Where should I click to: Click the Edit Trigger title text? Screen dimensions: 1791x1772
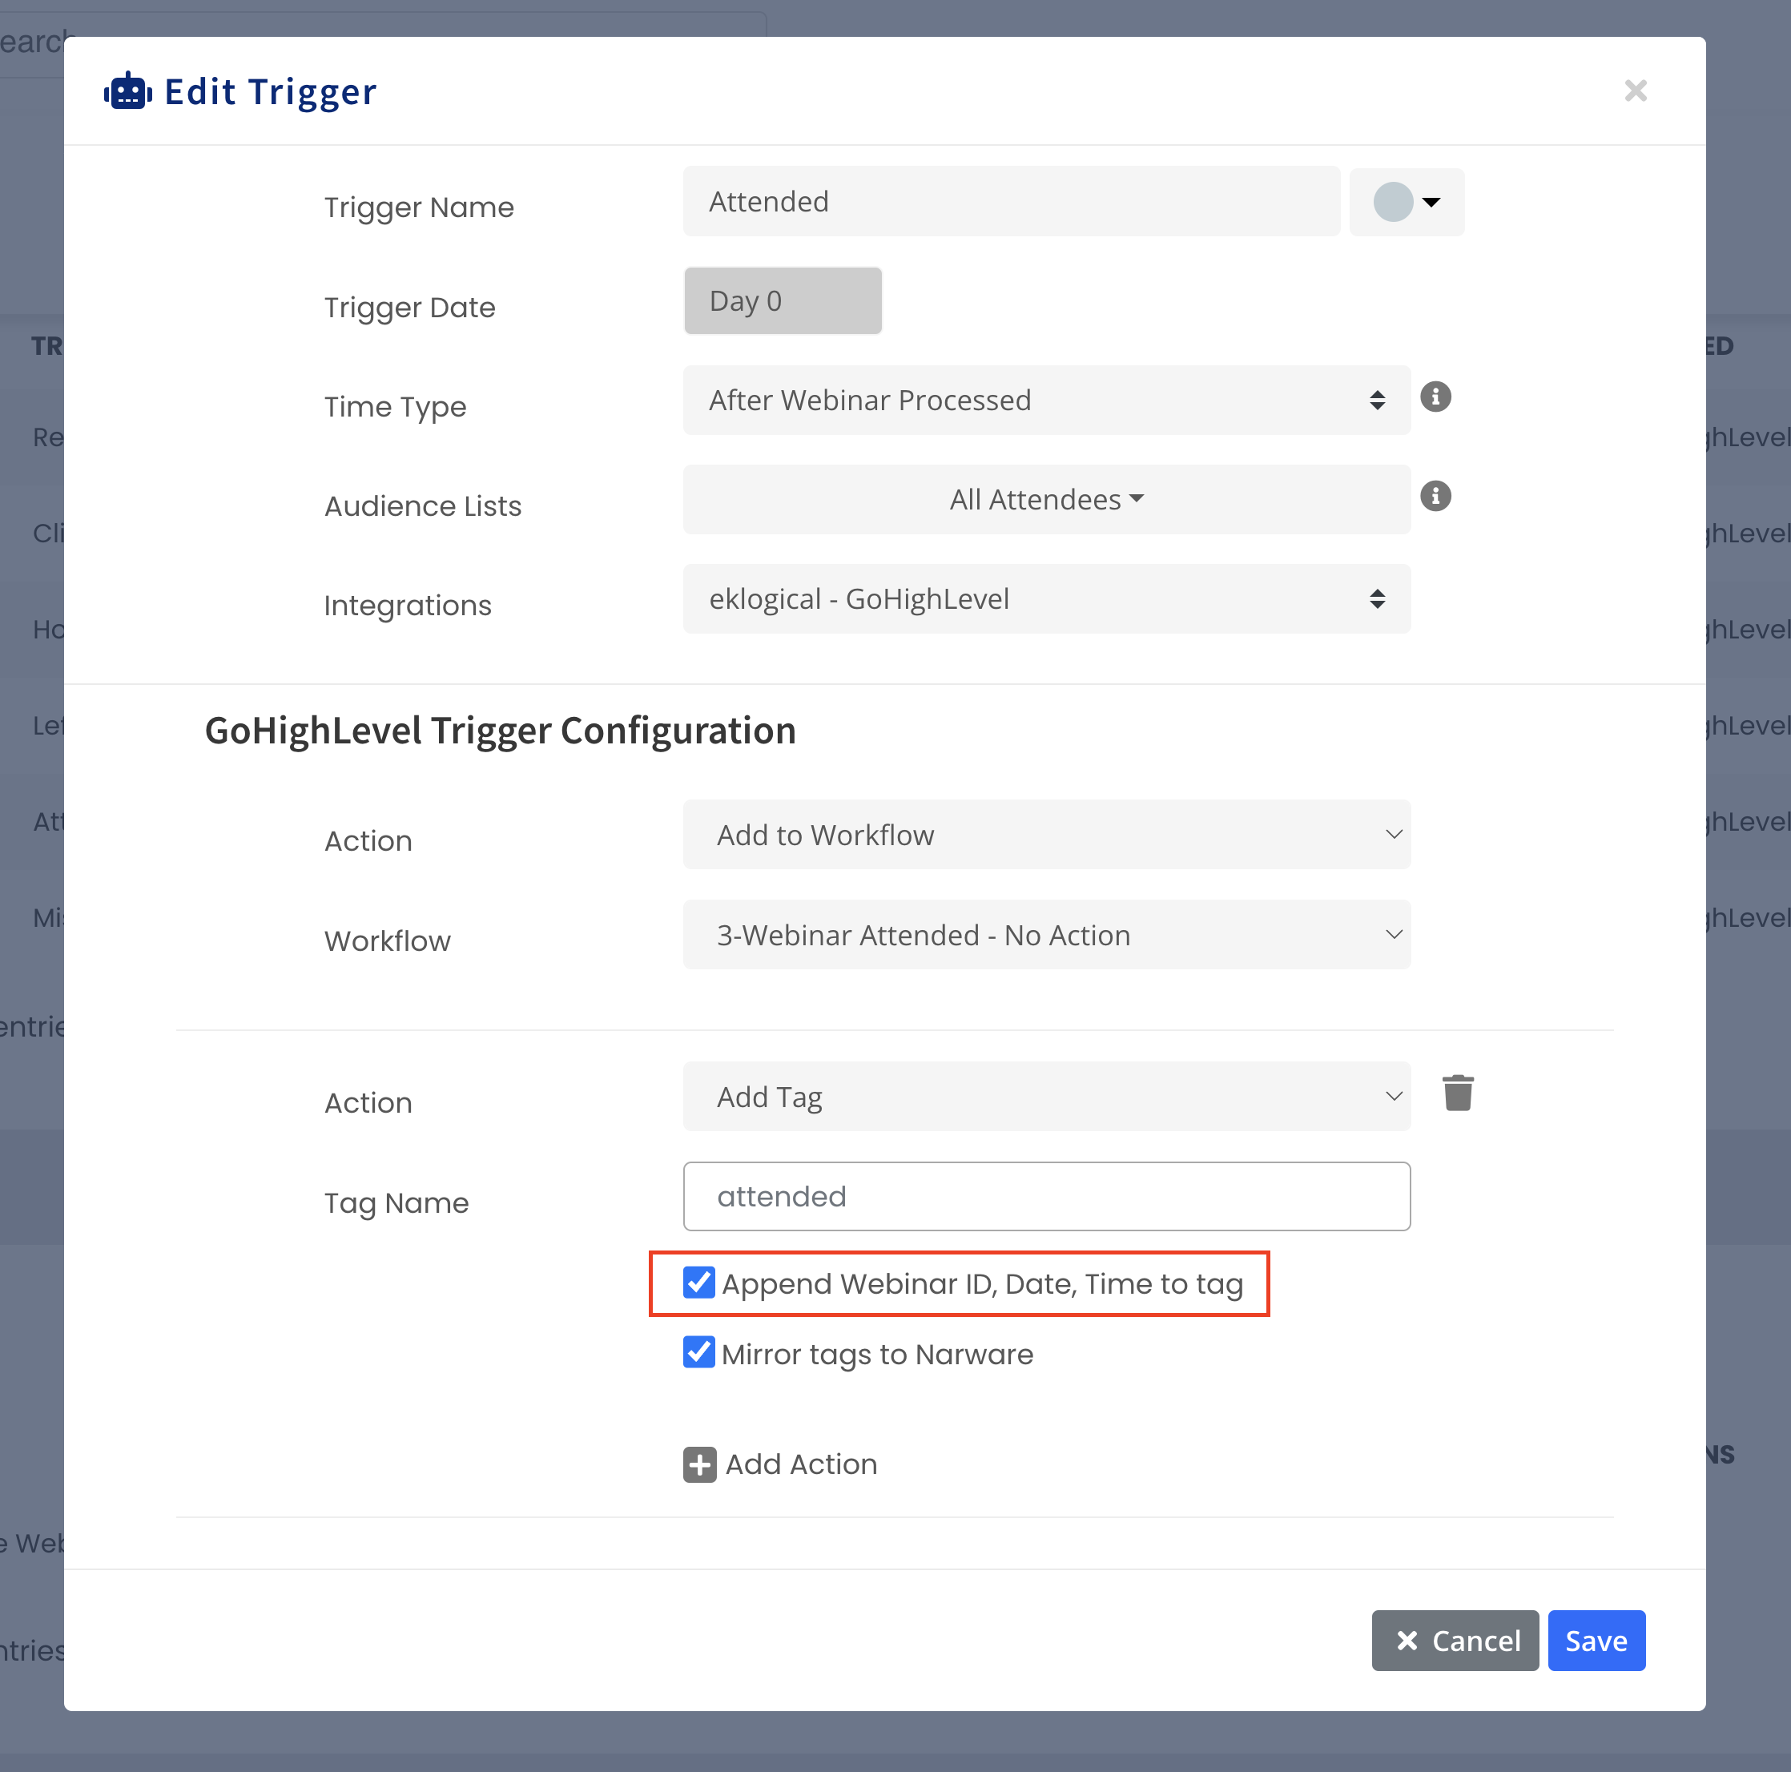[271, 92]
